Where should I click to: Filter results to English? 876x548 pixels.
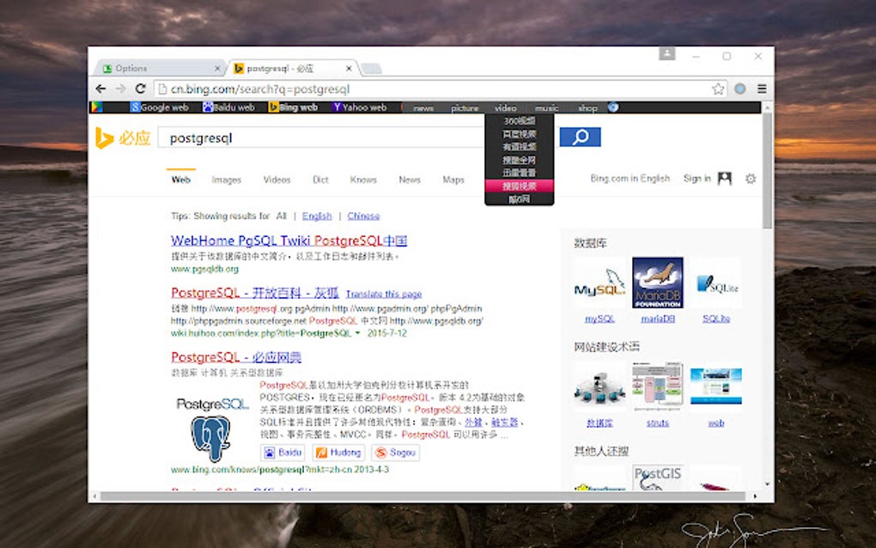[317, 216]
